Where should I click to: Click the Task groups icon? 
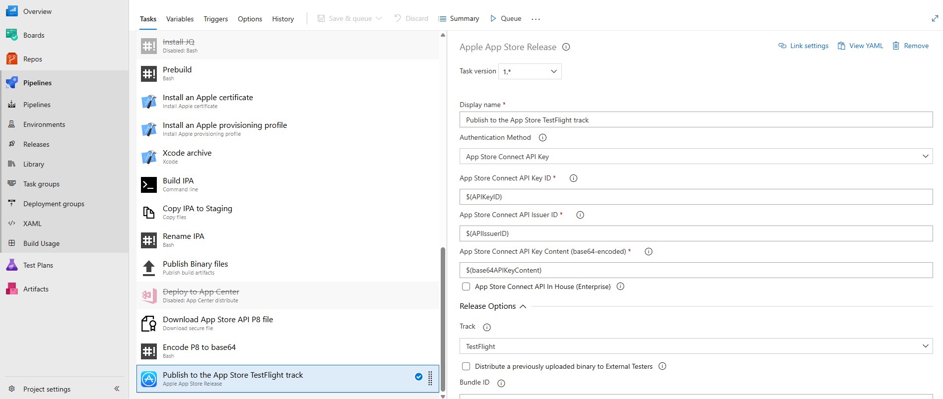coord(12,183)
